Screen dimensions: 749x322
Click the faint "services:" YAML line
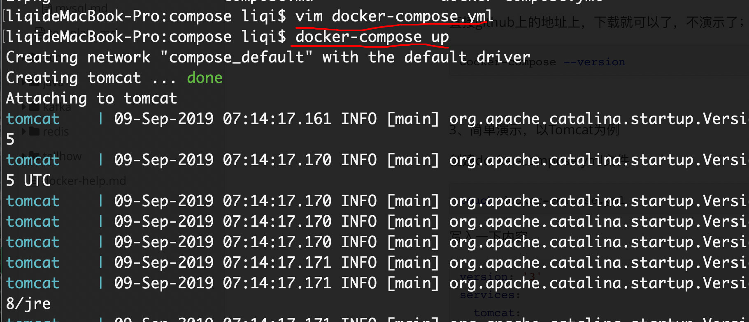pos(490,295)
